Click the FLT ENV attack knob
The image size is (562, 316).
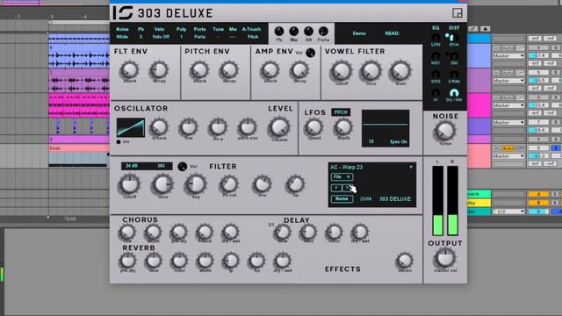click(x=129, y=70)
